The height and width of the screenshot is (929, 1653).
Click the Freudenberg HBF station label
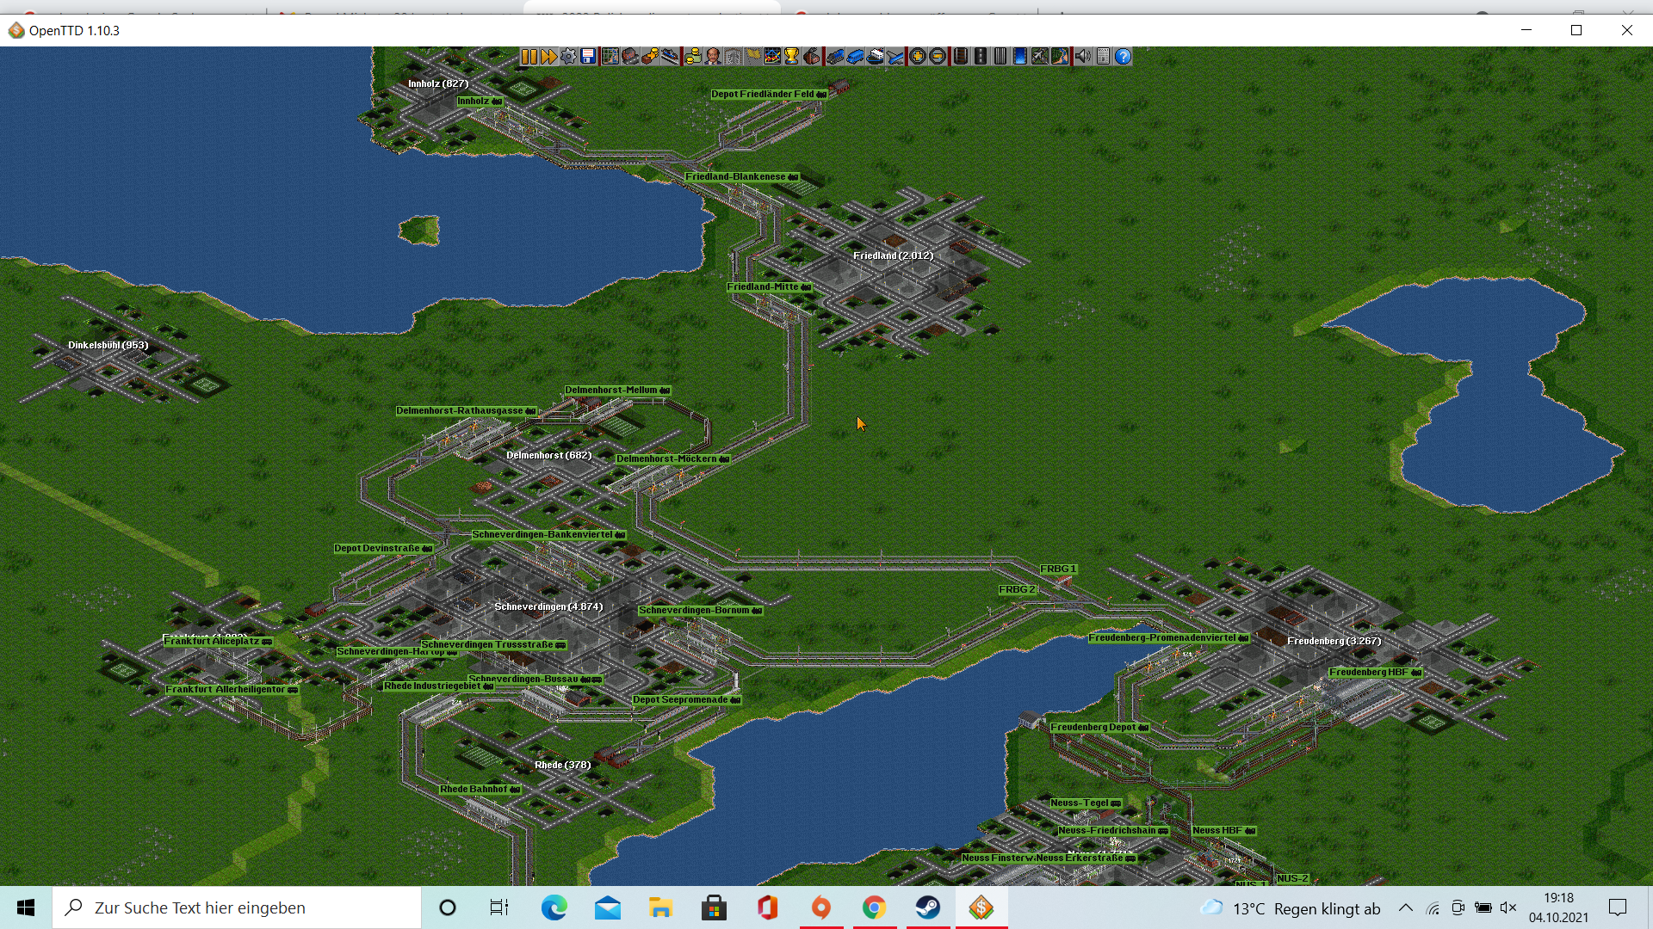click(1375, 673)
